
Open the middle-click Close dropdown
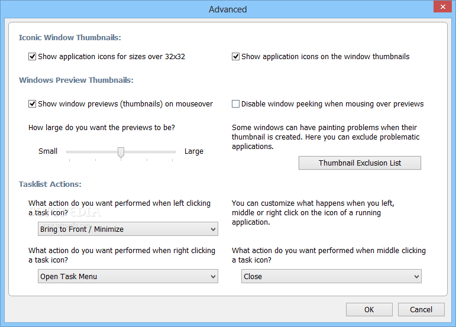click(x=331, y=276)
